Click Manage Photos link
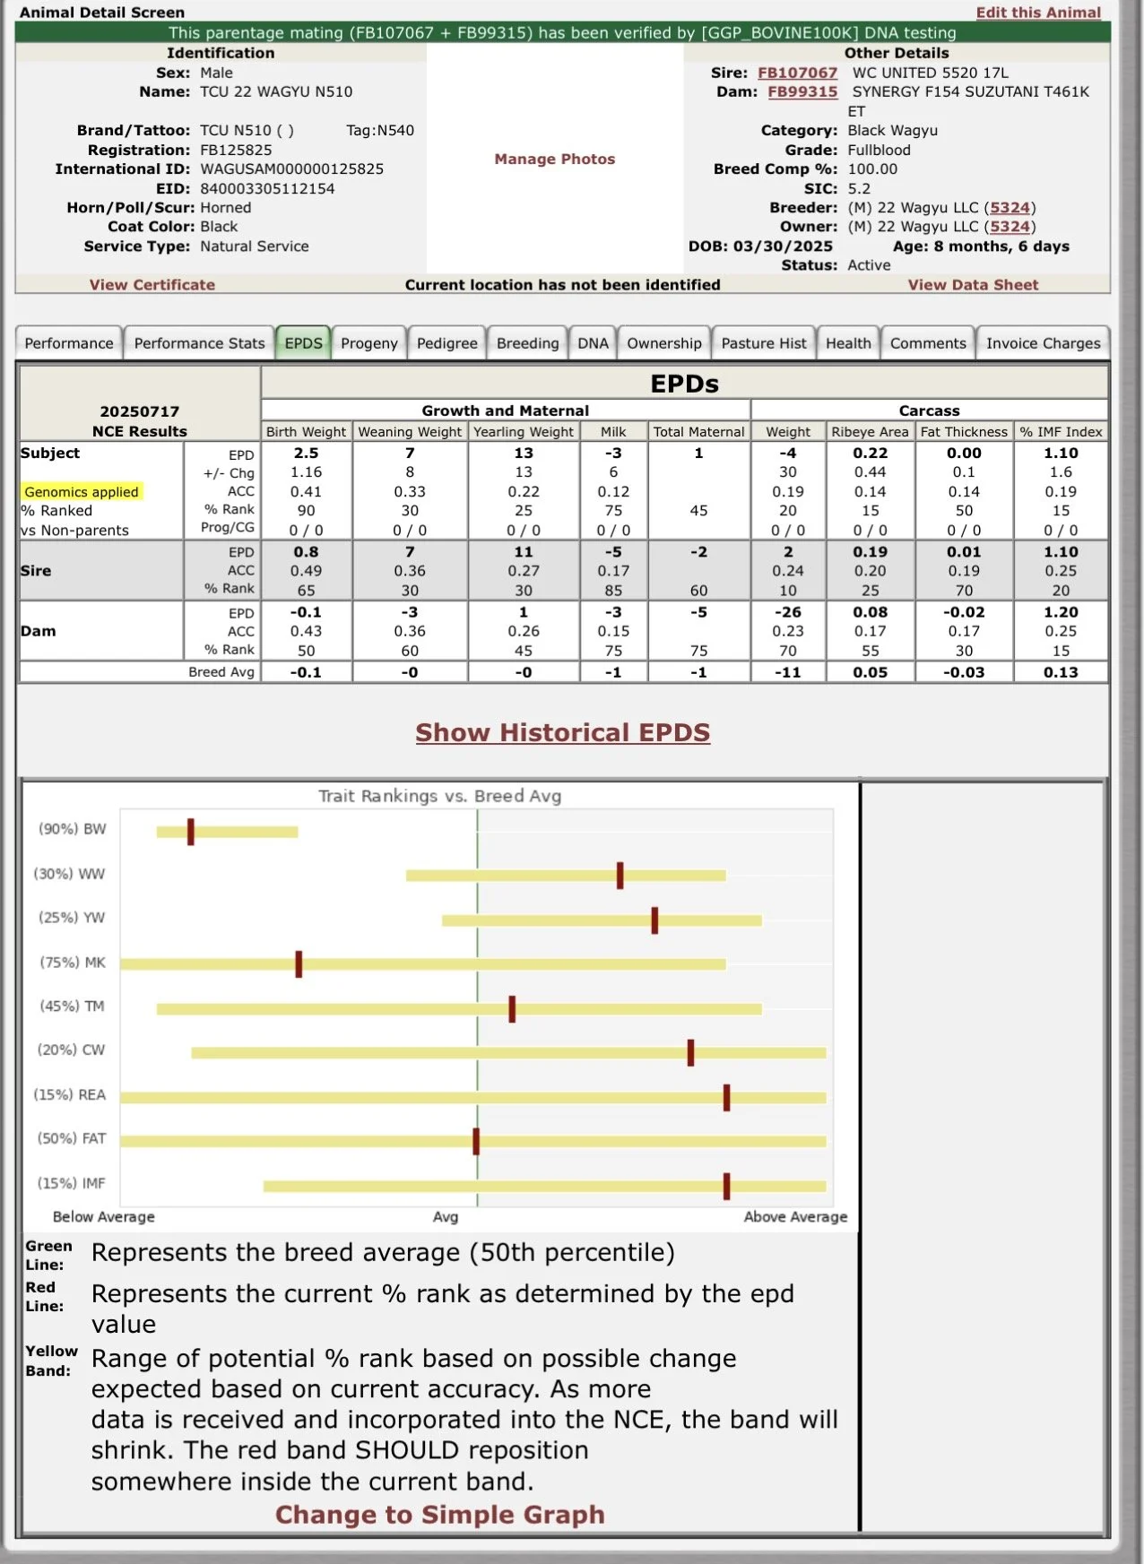The width and height of the screenshot is (1144, 1564). 555,159
